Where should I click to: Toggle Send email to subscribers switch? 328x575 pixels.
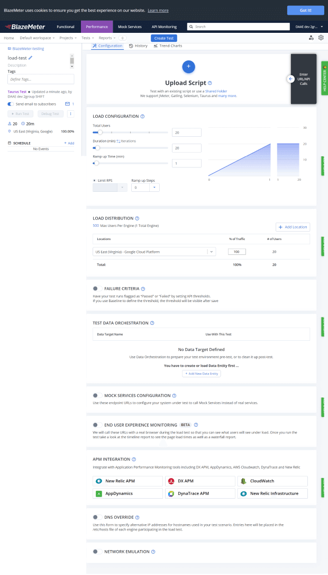11,104
